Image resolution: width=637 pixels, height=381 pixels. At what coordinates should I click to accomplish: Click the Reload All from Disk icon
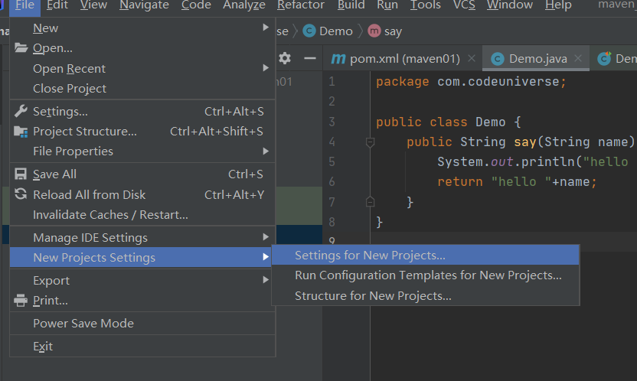pos(21,195)
